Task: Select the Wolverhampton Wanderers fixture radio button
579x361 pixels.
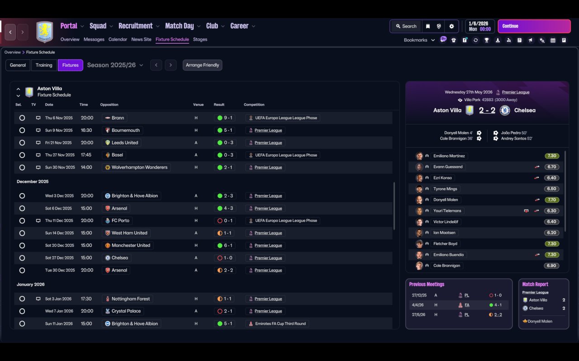Action: [x=22, y=167]
